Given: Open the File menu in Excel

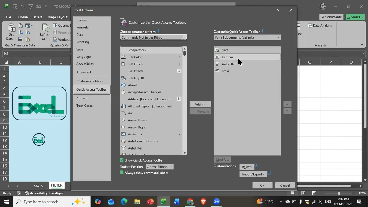Looking at the screenshot, I should 9,17.
